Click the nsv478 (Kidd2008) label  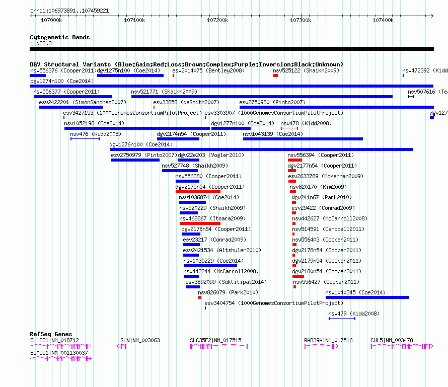coord(306,123)
